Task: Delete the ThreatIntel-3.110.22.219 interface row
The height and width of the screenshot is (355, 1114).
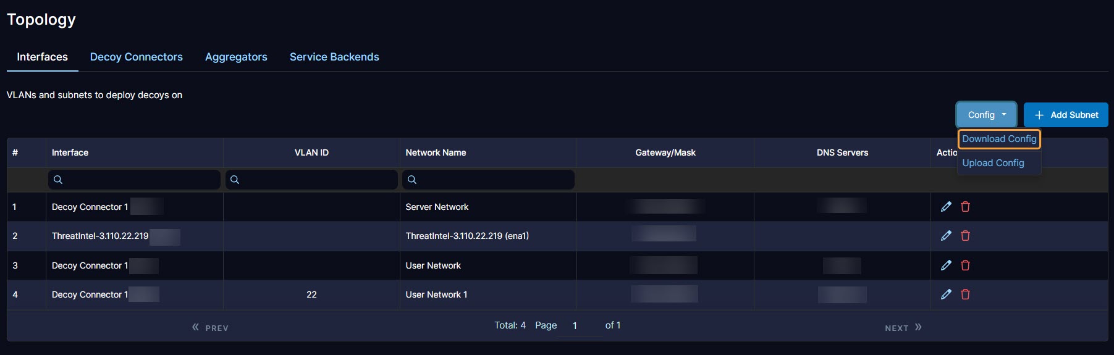Action: 965,236
